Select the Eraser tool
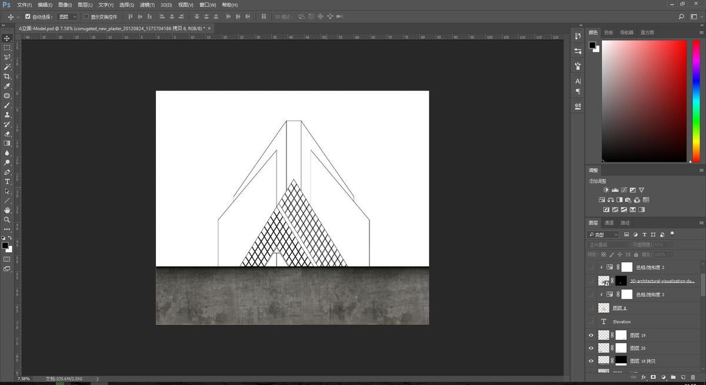This screenshot has width=706, height=385. pos(7,133)
